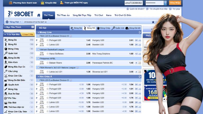Click Tham gia MIỄN PHÍ ngay link
Image resolution: width=203 pixels, height=114 pixels.
(x=74, y=3)
